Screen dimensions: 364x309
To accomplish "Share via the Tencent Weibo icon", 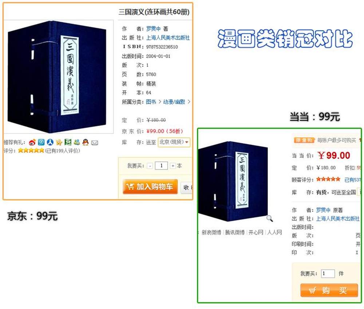I will (41, 143).
